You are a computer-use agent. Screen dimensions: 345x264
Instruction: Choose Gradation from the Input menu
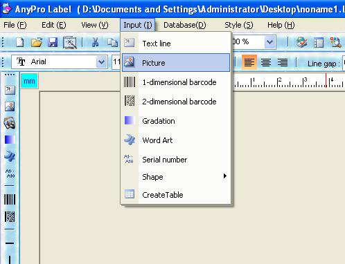click(x=176, y=121)
